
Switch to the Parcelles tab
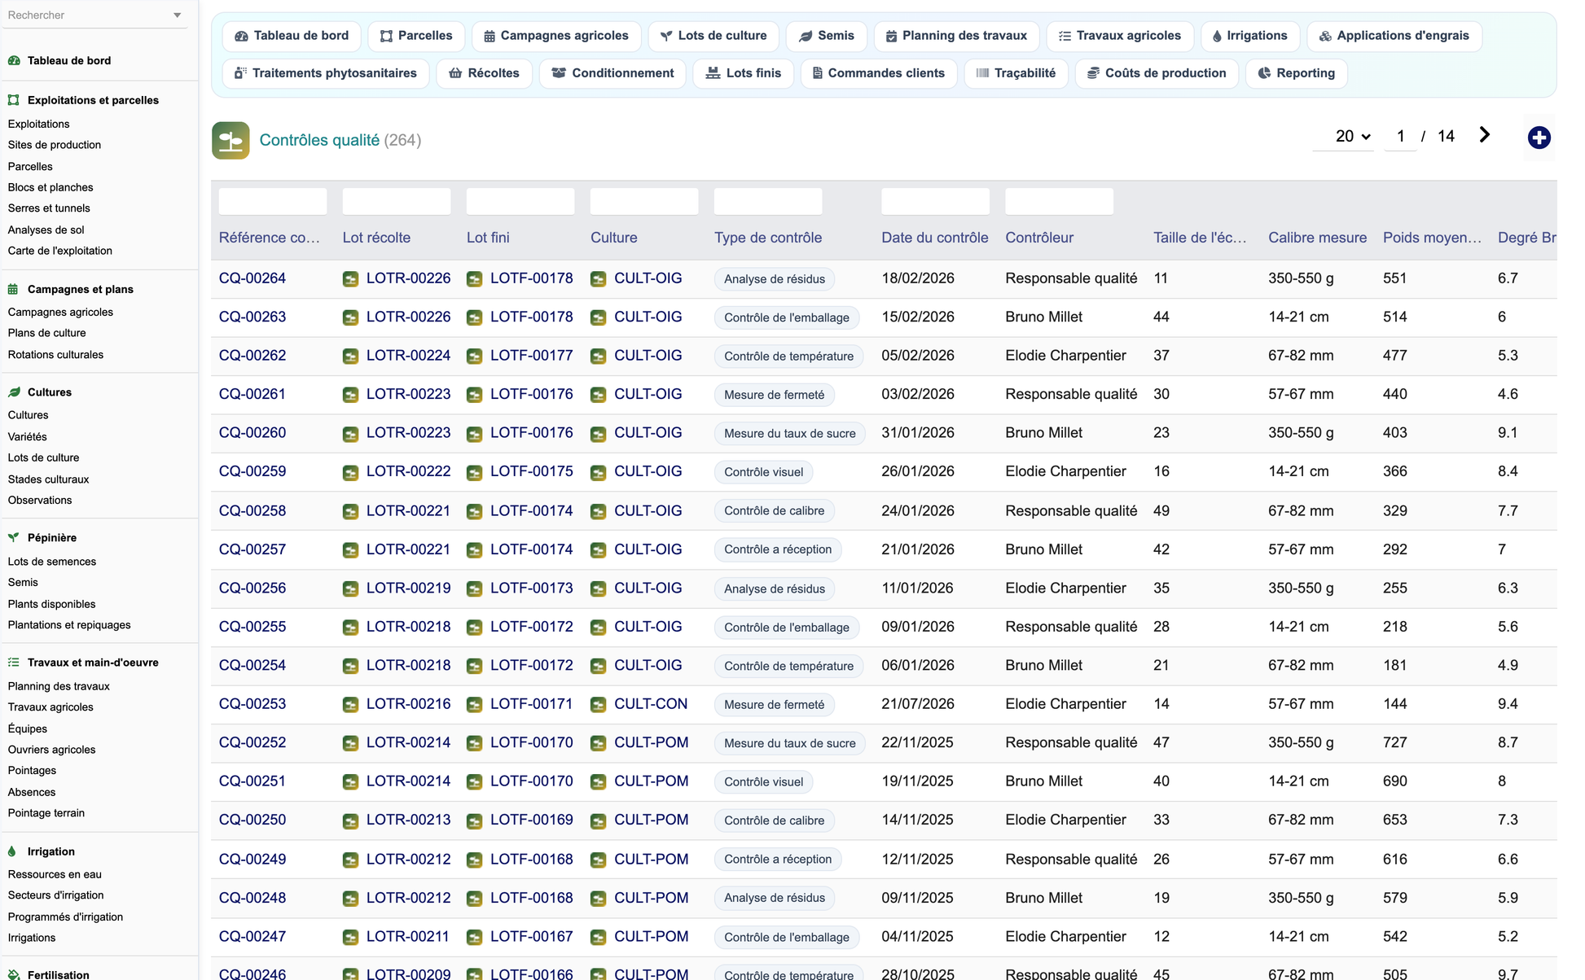pyautogui.click(x=416, y=36)
